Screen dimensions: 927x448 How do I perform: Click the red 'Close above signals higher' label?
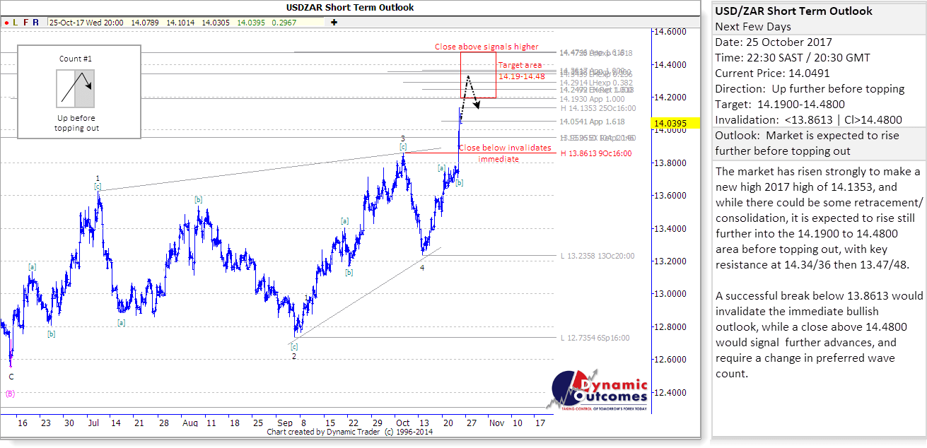click(x=486, y=47)
